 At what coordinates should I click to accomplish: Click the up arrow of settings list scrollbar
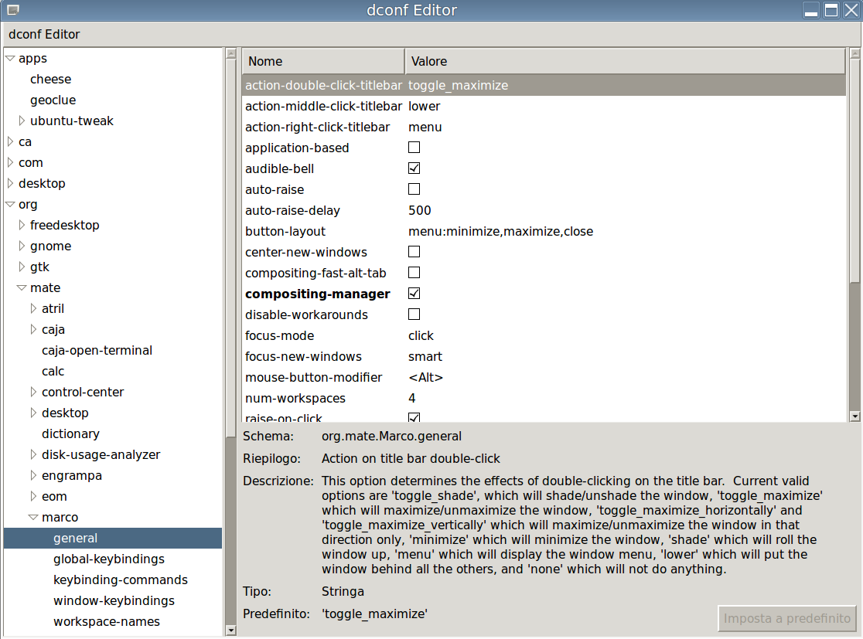click(x=854, y=53)
